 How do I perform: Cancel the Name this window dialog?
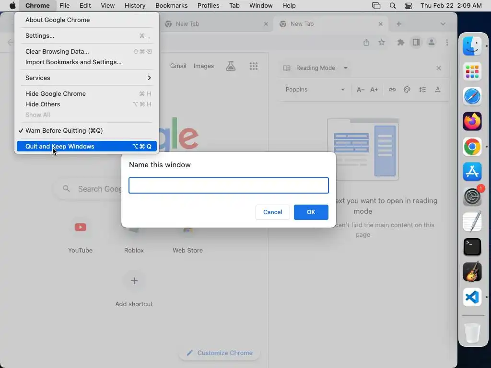tap(272, 212)
